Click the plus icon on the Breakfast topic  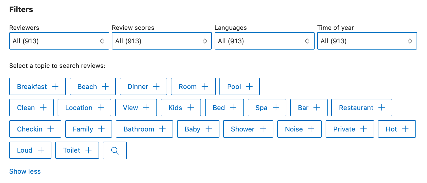(x=55, y=86)
